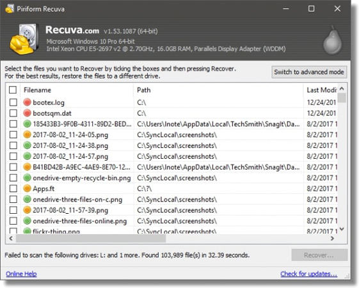
Task: Click the orange status dot beside Apps.ft
Action: (27, 188)
